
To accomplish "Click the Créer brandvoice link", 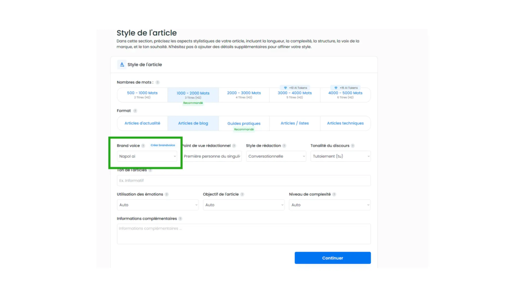I will 163,145.
